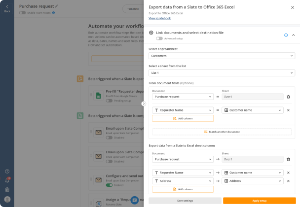This screenshot has height=207, width=300.
Task: Click the SharePoint rename Slate bot icon
Action: coord(98,204)
